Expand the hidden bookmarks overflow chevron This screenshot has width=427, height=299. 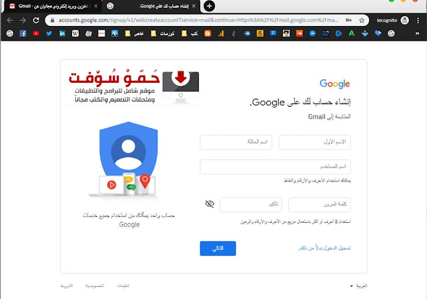(417, 33)
